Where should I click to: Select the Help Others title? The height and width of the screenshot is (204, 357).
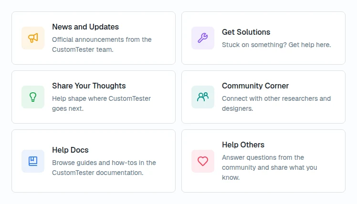click(243, 145)
